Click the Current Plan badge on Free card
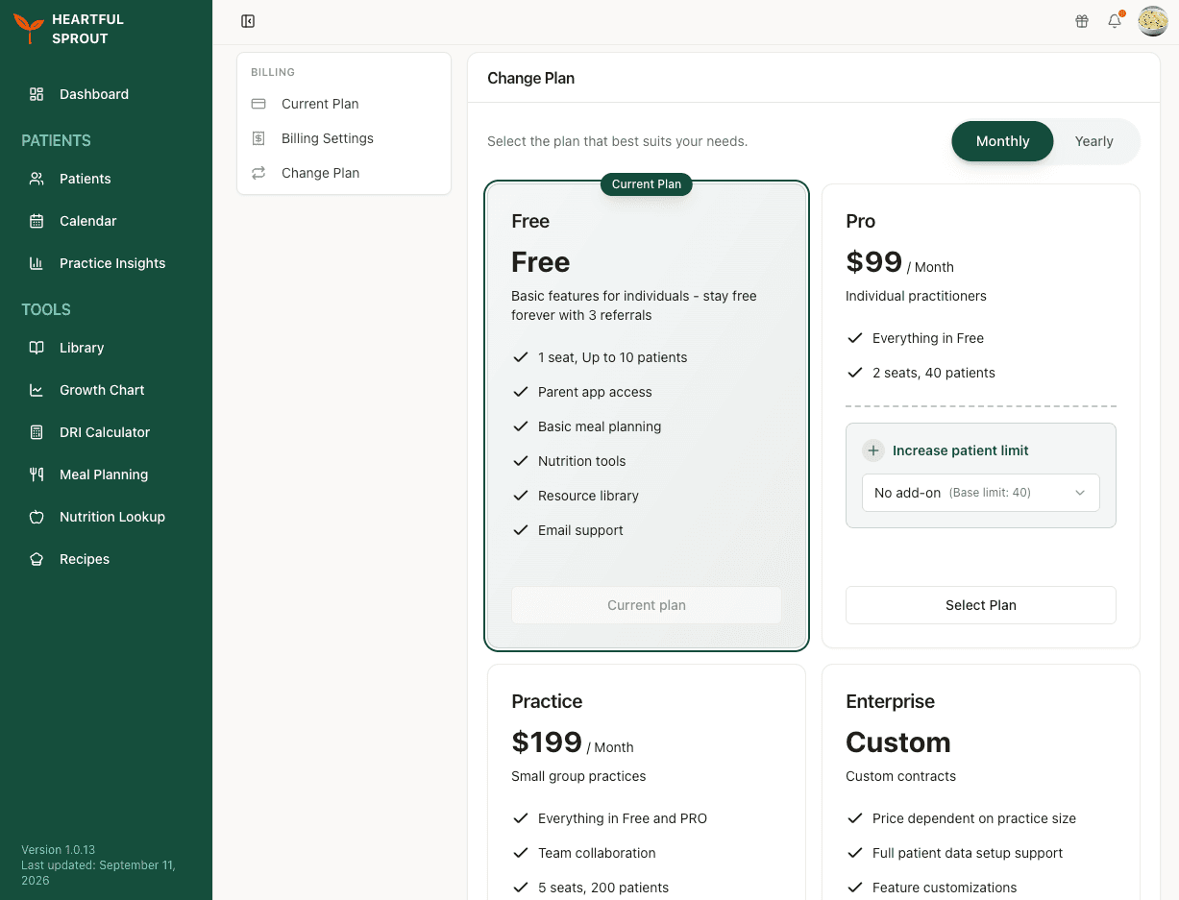1179x900 pixels. (647, 183)
